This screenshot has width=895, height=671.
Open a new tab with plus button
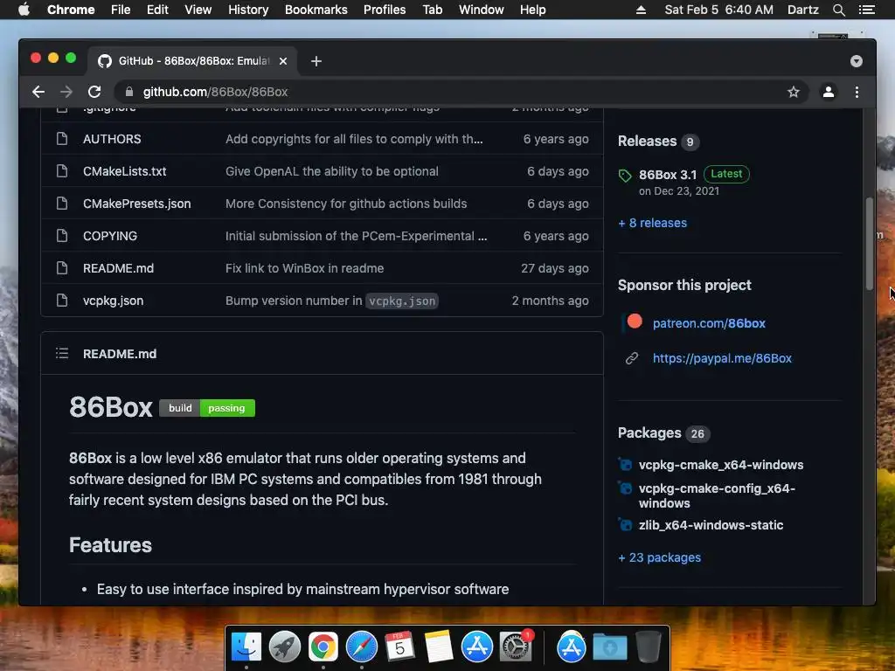click(x=316, y=61)
